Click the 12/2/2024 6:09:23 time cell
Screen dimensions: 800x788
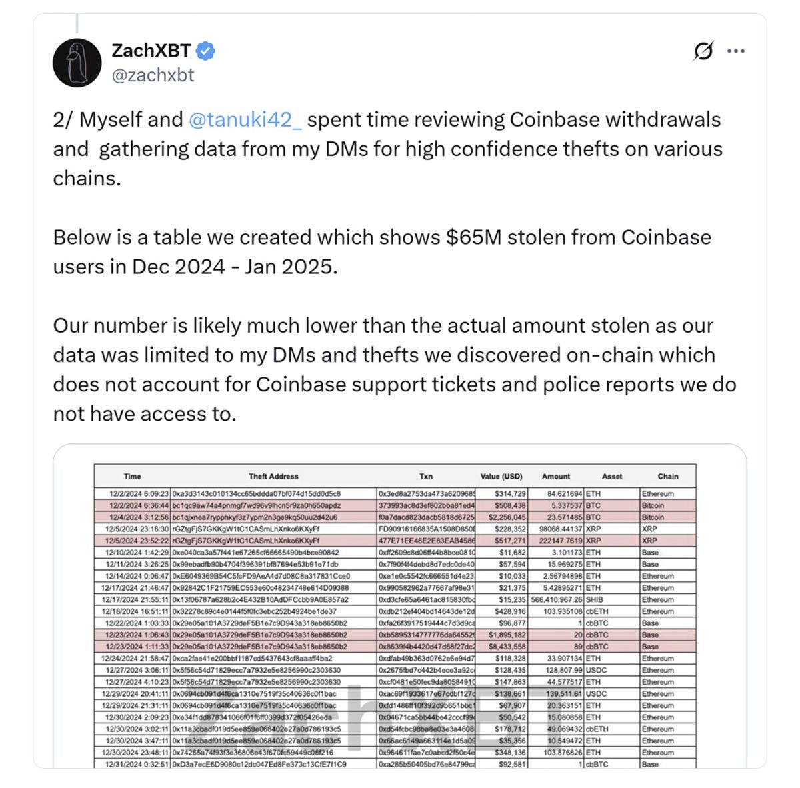tap(139, 494)
